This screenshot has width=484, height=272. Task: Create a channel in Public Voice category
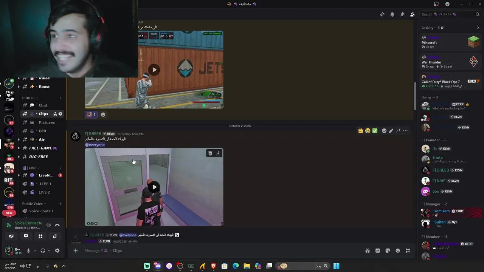click(x=60, y=204)
